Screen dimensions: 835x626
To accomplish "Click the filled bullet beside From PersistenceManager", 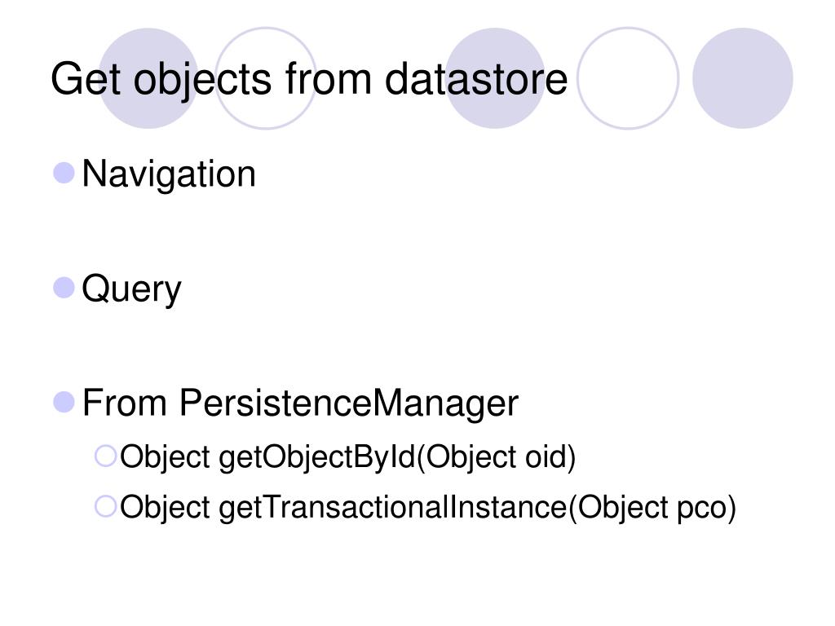I will pyautogui.click(x=64, y=402).
